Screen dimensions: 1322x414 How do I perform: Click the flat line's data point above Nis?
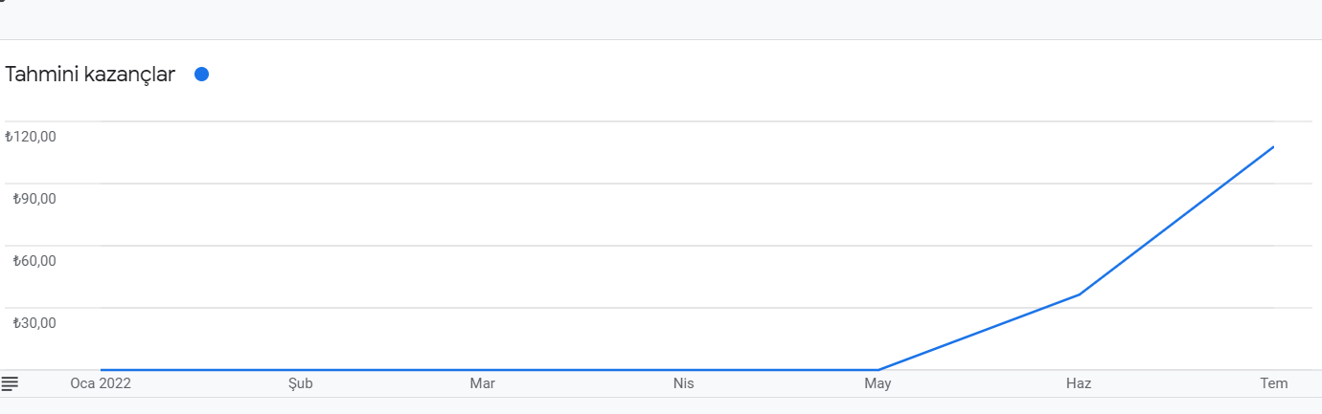(x=683, y=369)
